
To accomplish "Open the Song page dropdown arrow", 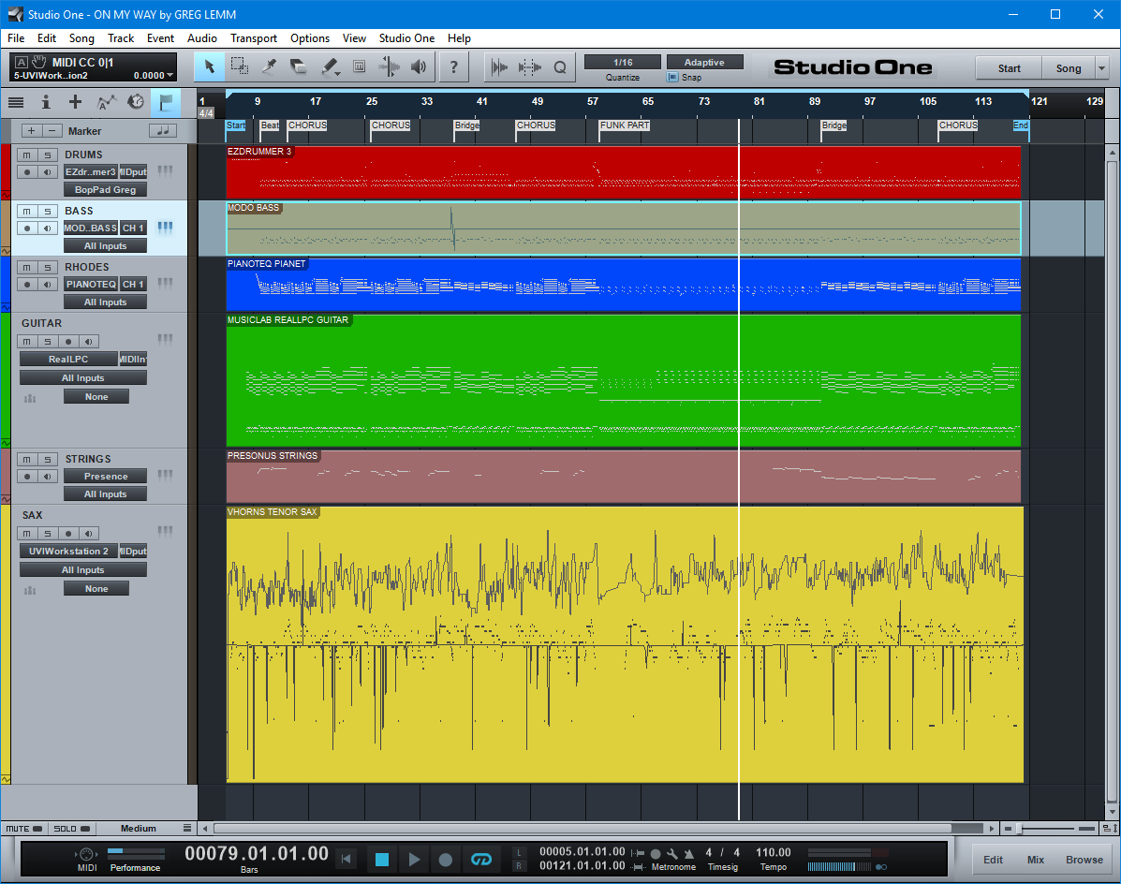I will [x=1101, y=68].
